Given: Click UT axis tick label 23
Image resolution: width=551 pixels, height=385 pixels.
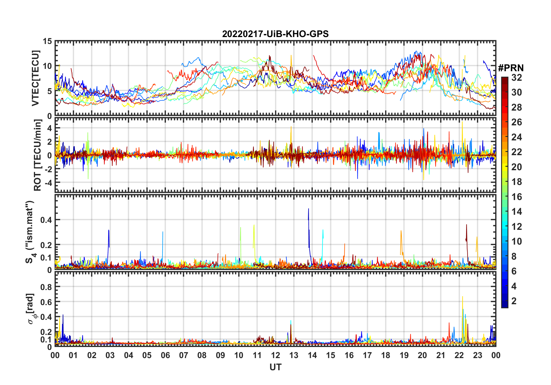Looking at the screenshot, I should click(x=478, y=355).
